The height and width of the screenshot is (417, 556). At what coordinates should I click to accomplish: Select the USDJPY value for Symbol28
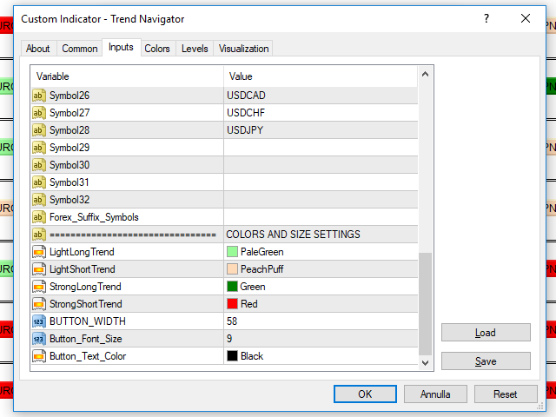tap(245, 130)
